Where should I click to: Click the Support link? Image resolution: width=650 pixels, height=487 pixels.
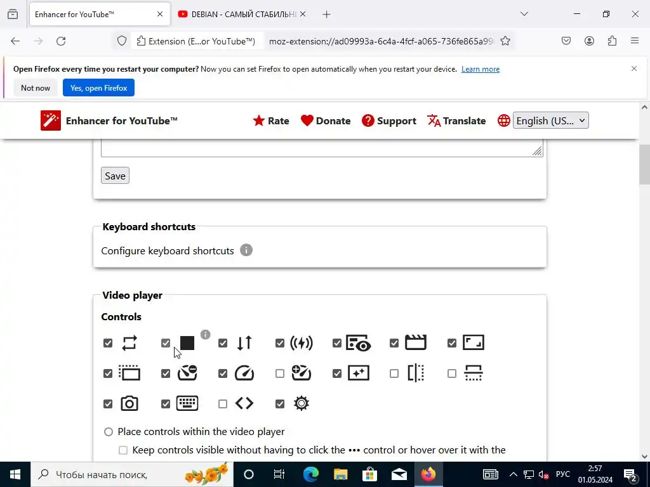(x=389, y=121)
